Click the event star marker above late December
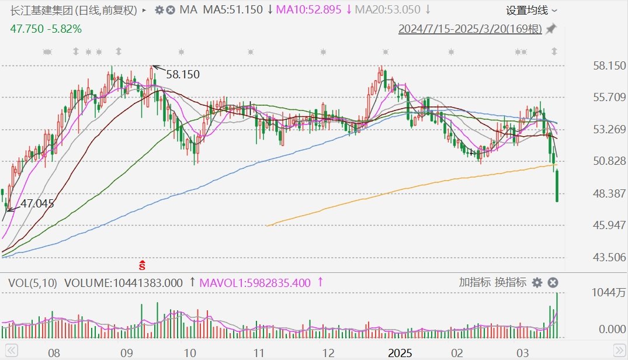The height and width of the screenshot is (360, 628). (x=386, y=51)
